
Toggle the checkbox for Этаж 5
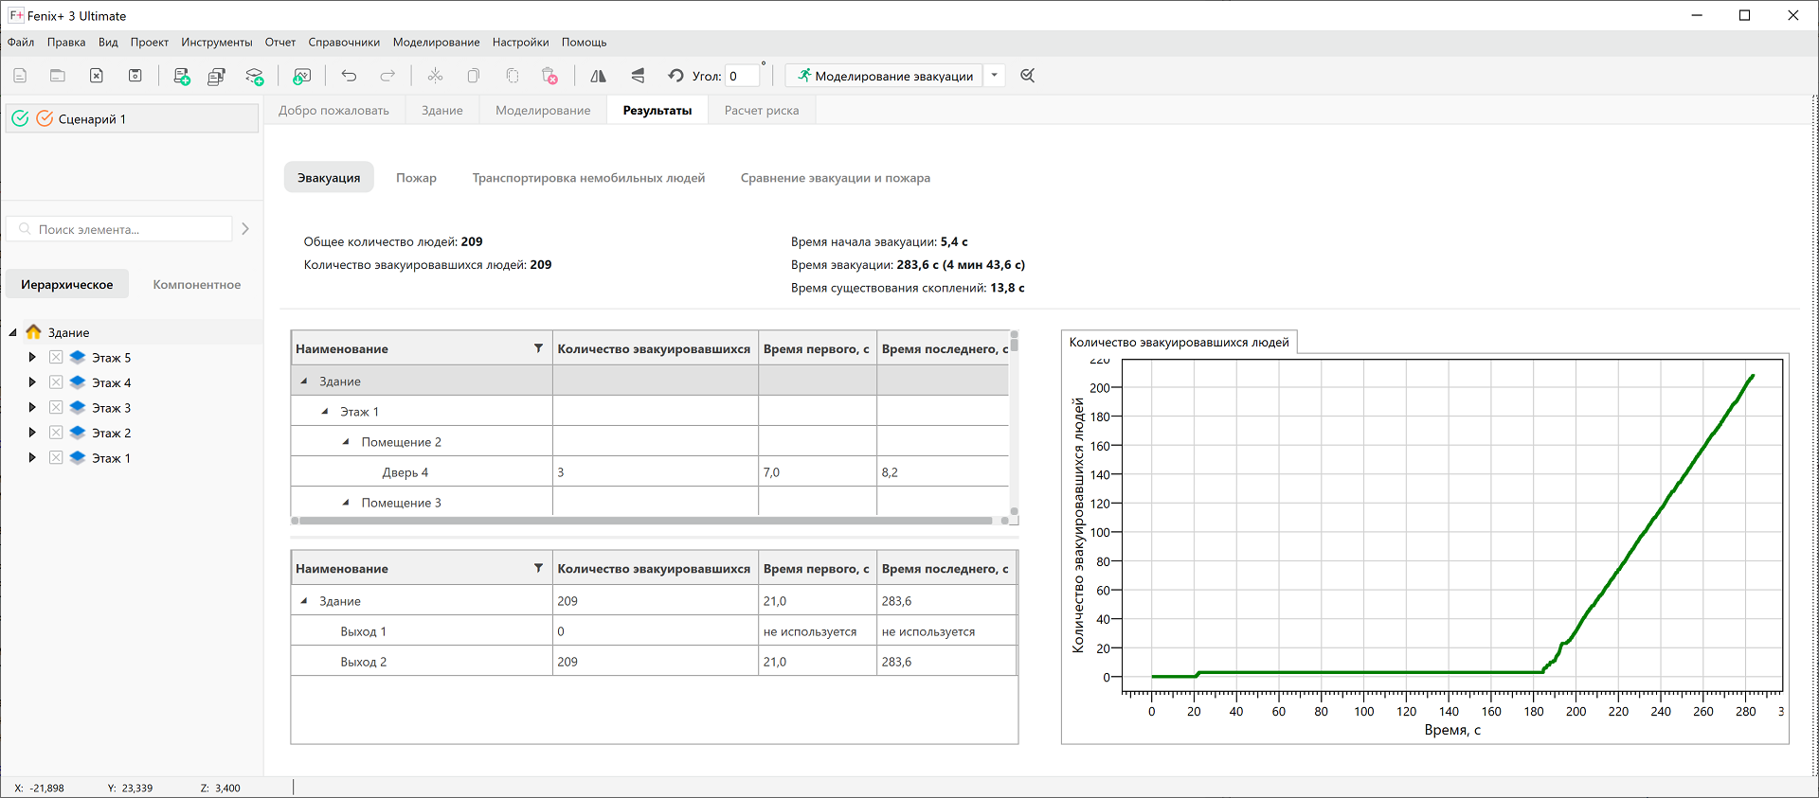point(56,357)
